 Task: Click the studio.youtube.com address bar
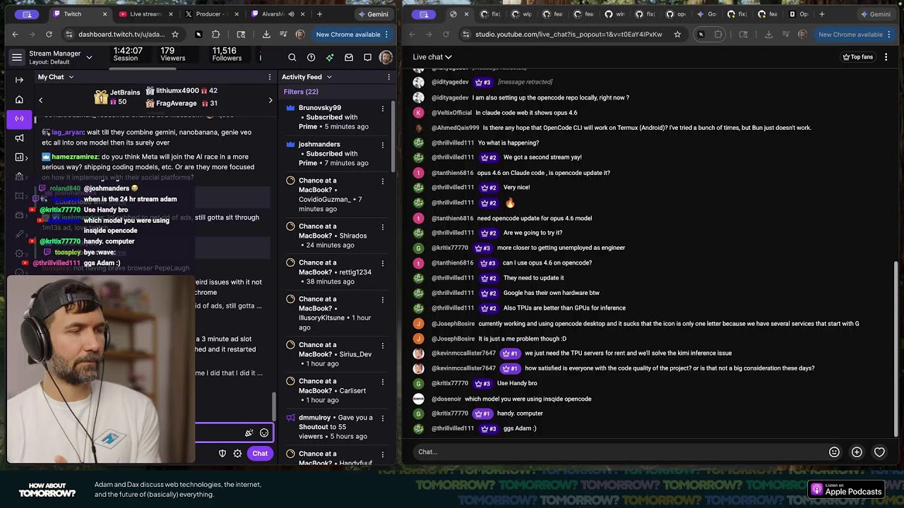pyautogui.click(x=569, y=35)
